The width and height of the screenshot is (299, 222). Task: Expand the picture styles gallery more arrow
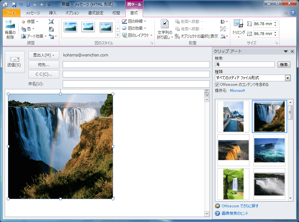point(117,35)
